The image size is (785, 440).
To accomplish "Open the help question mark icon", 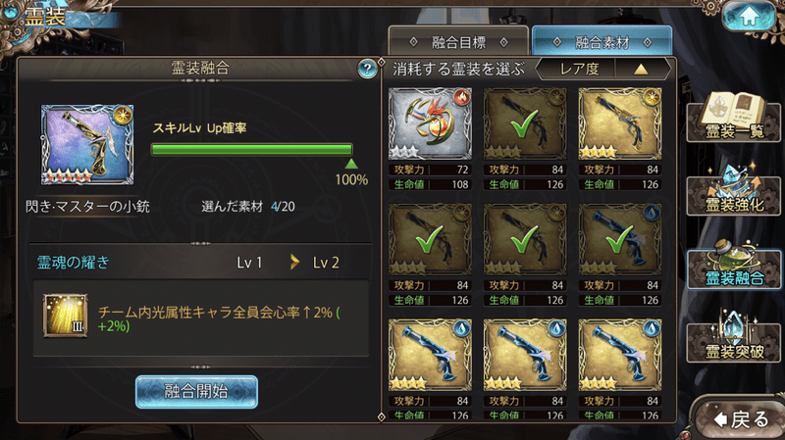I will point(367,69).
